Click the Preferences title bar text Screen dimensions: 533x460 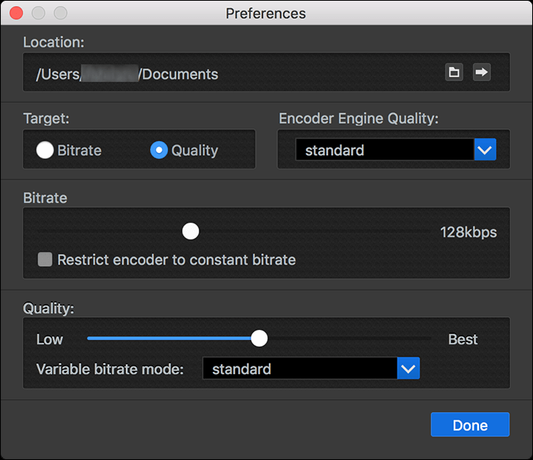266,14
